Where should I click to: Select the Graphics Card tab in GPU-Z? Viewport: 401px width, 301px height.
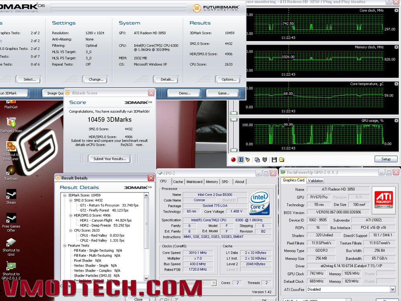(x=294, y=180)
